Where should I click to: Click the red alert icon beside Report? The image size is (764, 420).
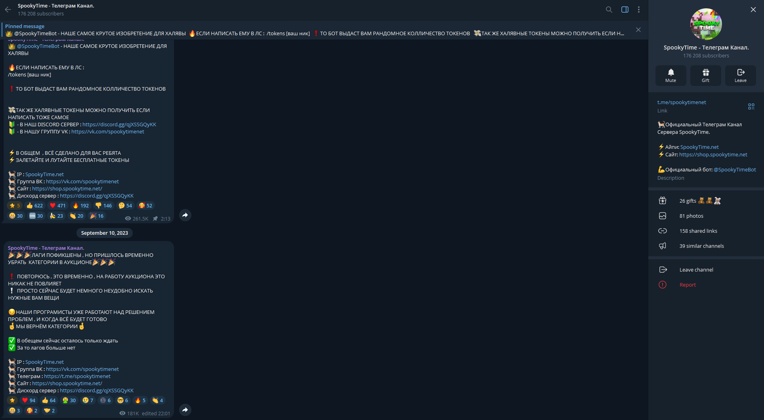[x=663, y=285]
